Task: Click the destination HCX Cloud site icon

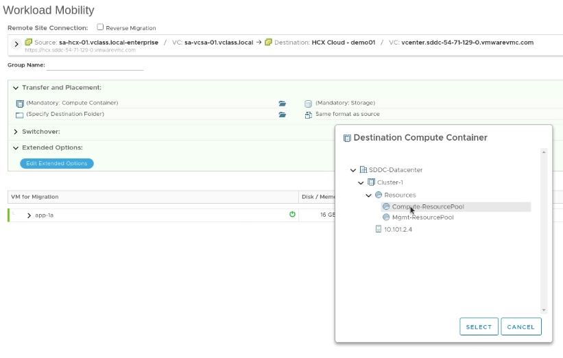Action: pos(268,42)
